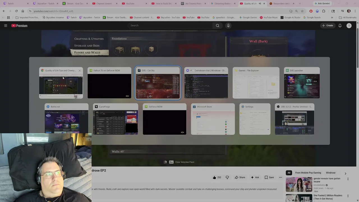Open the apps grid in bookmarks bar
This screenshot has width=359, height=202.
click(8, 17)
